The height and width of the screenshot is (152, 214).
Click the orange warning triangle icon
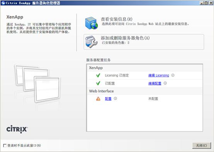tap(98, 98)
